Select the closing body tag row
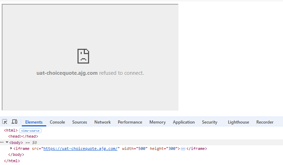Viewport: 283px width, 165px height. point(16,155)
